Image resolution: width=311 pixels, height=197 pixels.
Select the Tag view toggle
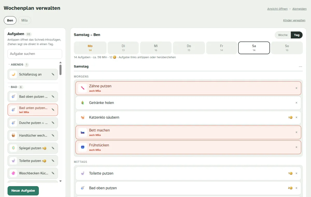pos(297,35)
